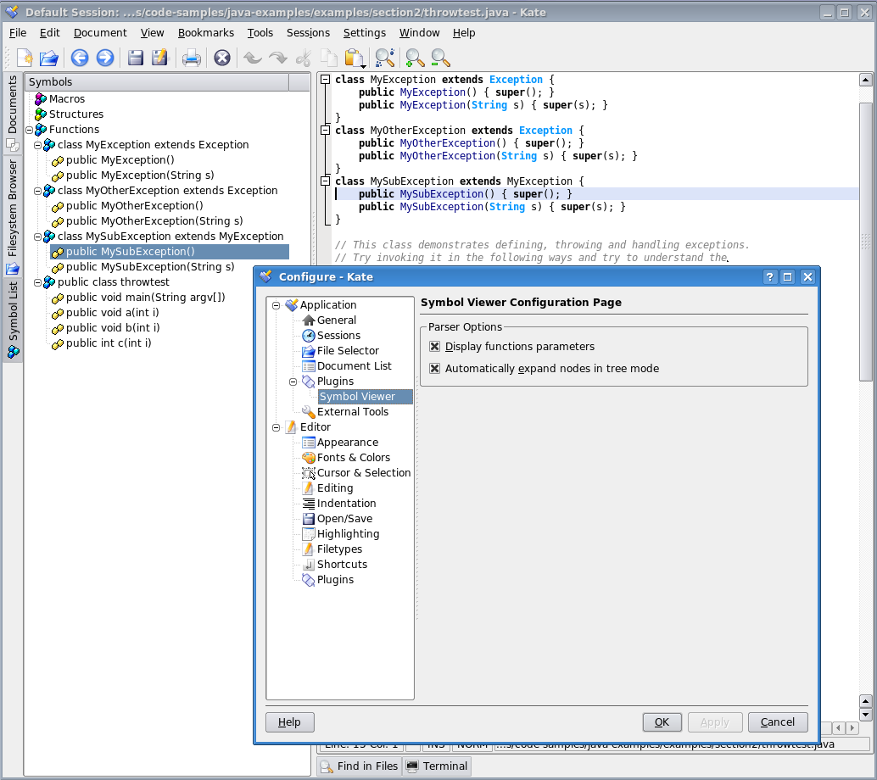Cancel the Configure dialog
Screen dimensions: 877x780
[x=778, y=721]
